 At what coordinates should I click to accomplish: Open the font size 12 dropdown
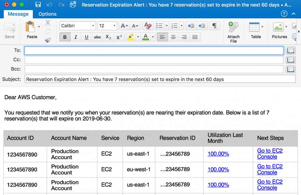click(114, 26)
